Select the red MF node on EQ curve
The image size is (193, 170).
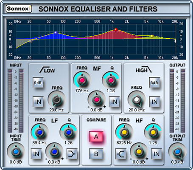[116, 30]
